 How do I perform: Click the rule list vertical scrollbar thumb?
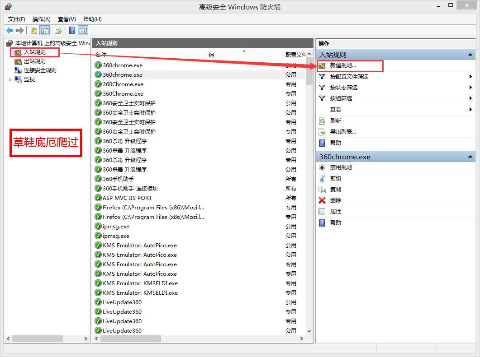click(309, 71)
